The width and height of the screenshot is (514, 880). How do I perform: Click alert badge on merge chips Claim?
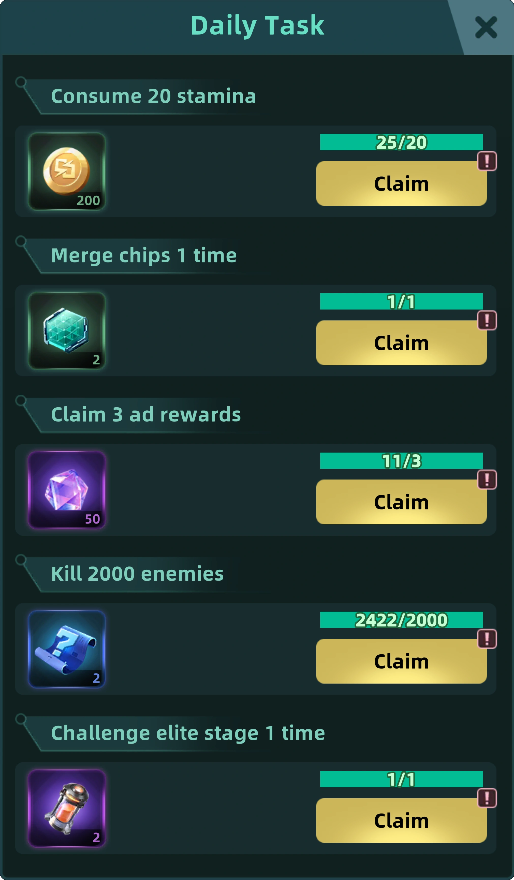[487, 320]
